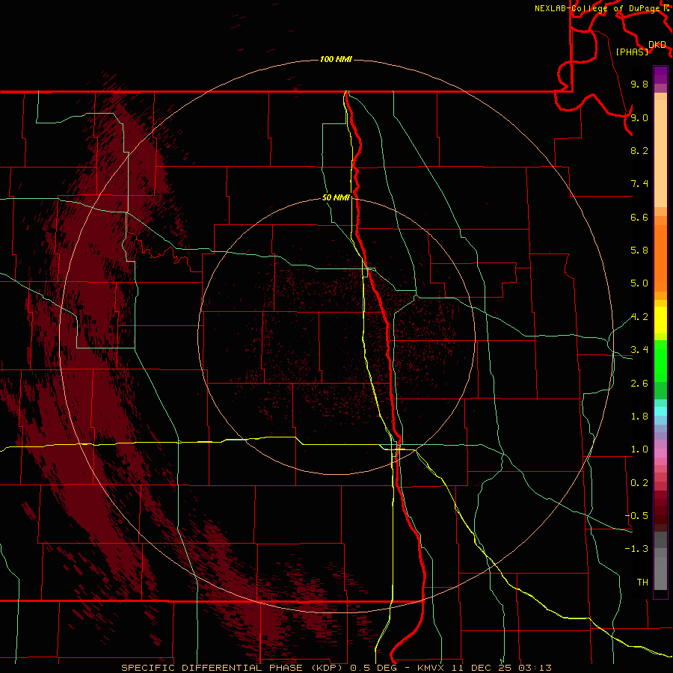673x673 pixels.
Task: Click the 1.8 scale value
Action: coord(639,417)
